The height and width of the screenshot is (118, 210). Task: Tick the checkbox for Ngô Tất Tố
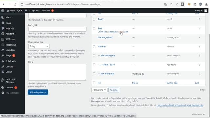point(94,65)
